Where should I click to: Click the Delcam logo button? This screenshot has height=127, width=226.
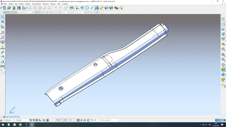pyautogui.click(x=220, y=120)
